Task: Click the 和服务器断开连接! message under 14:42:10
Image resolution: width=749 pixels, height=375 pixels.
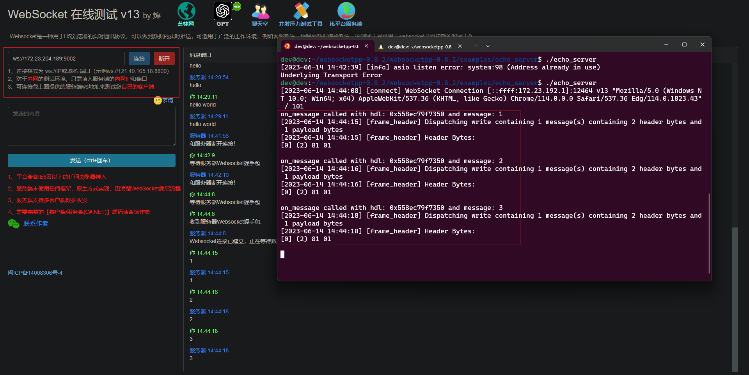Action: [x=213, y=183]
